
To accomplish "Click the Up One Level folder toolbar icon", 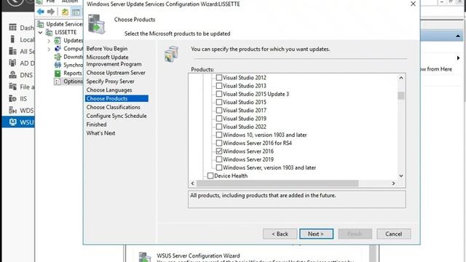I will [65, 12].
